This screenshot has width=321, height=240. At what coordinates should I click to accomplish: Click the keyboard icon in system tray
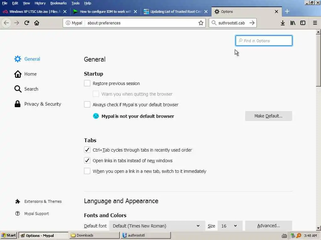(x=284, y=236)
